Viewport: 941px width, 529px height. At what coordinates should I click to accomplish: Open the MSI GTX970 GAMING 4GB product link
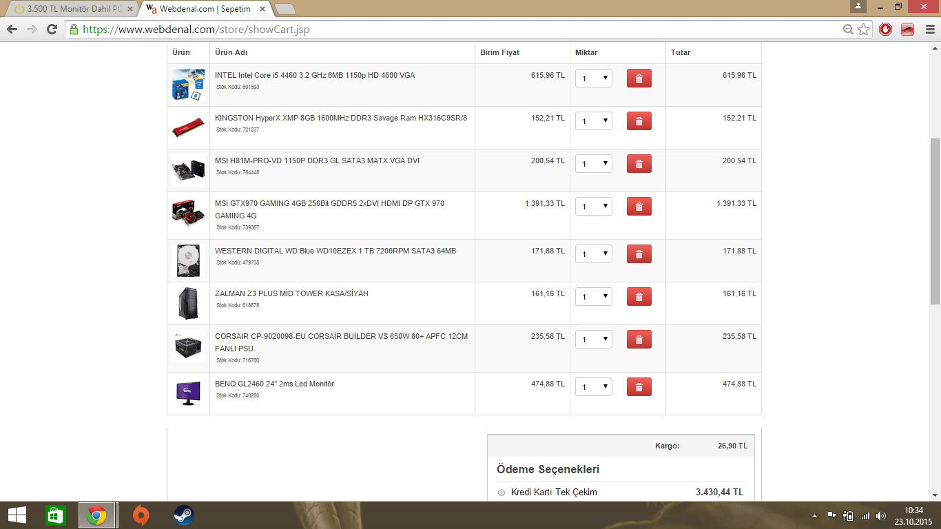pyautogui.click(x=329, y=209)
